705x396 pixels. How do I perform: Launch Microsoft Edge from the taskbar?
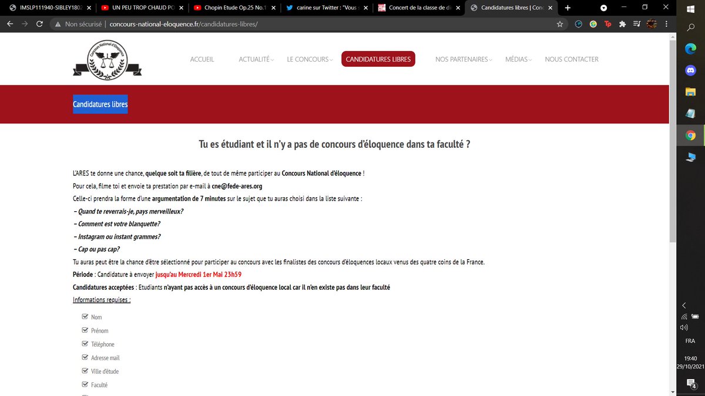click(x=690, y=49)
